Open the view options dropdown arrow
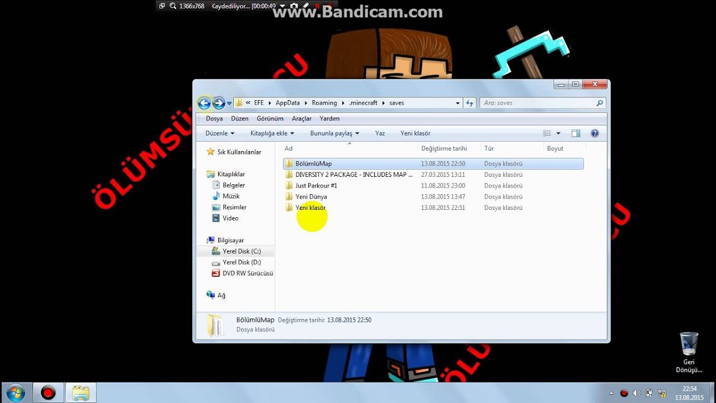Viewport: 716px width, 403px height. [558, 133]
